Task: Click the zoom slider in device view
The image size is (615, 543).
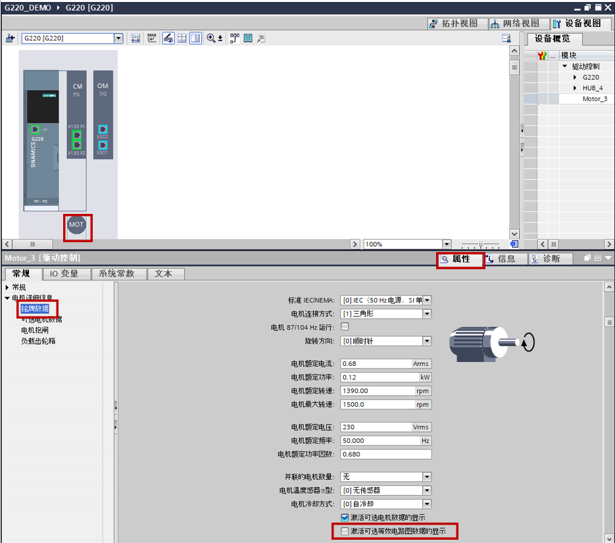Action: [481, 244]
